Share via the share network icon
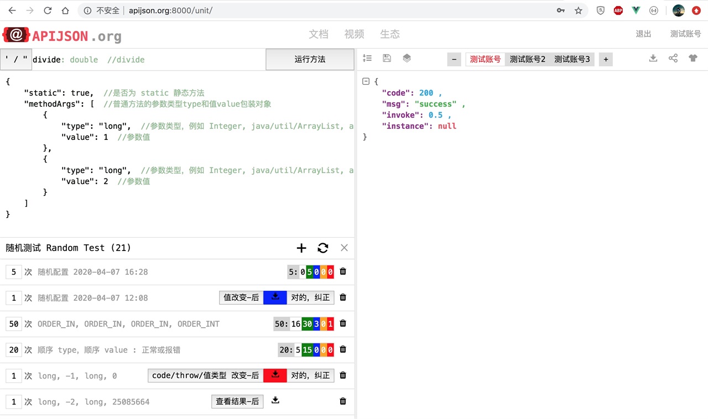This screenshot has height=419, width=708. [673, 58]
